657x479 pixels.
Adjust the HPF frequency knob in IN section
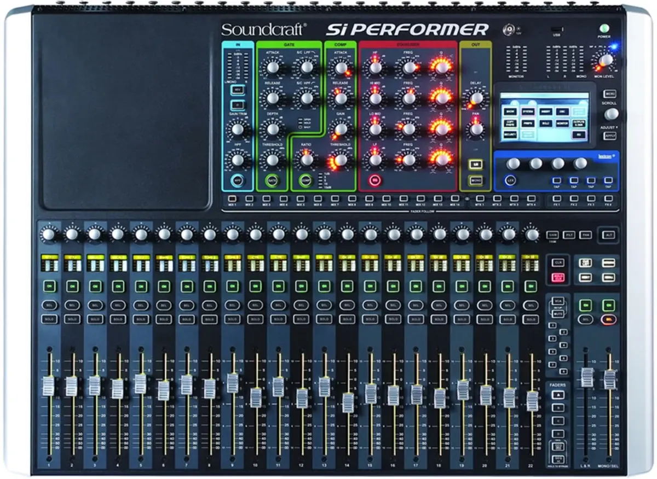tap(237, 160)
